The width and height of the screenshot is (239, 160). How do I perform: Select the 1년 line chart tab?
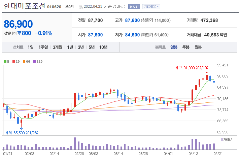[x=70, y=47]
